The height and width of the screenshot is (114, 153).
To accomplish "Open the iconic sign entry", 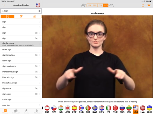I will pyautogui.click(x=21, y=61).
